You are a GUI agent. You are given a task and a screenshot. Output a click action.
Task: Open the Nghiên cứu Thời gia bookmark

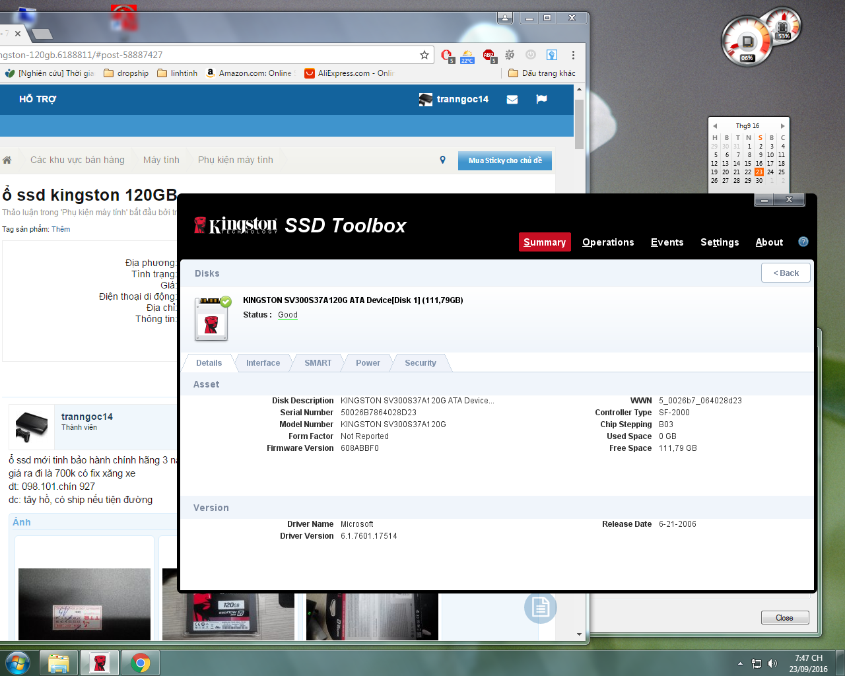[50, 73]
